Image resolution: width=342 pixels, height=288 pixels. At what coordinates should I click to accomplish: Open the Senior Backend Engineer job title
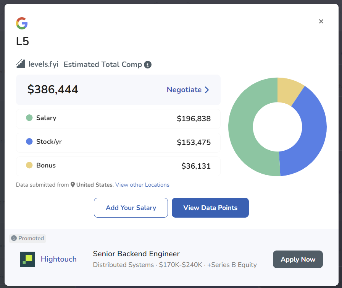pyautogui.click(x=136, y=254)
